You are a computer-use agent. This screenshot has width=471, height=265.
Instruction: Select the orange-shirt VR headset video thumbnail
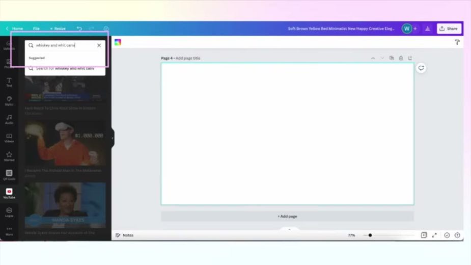point(65,143)
